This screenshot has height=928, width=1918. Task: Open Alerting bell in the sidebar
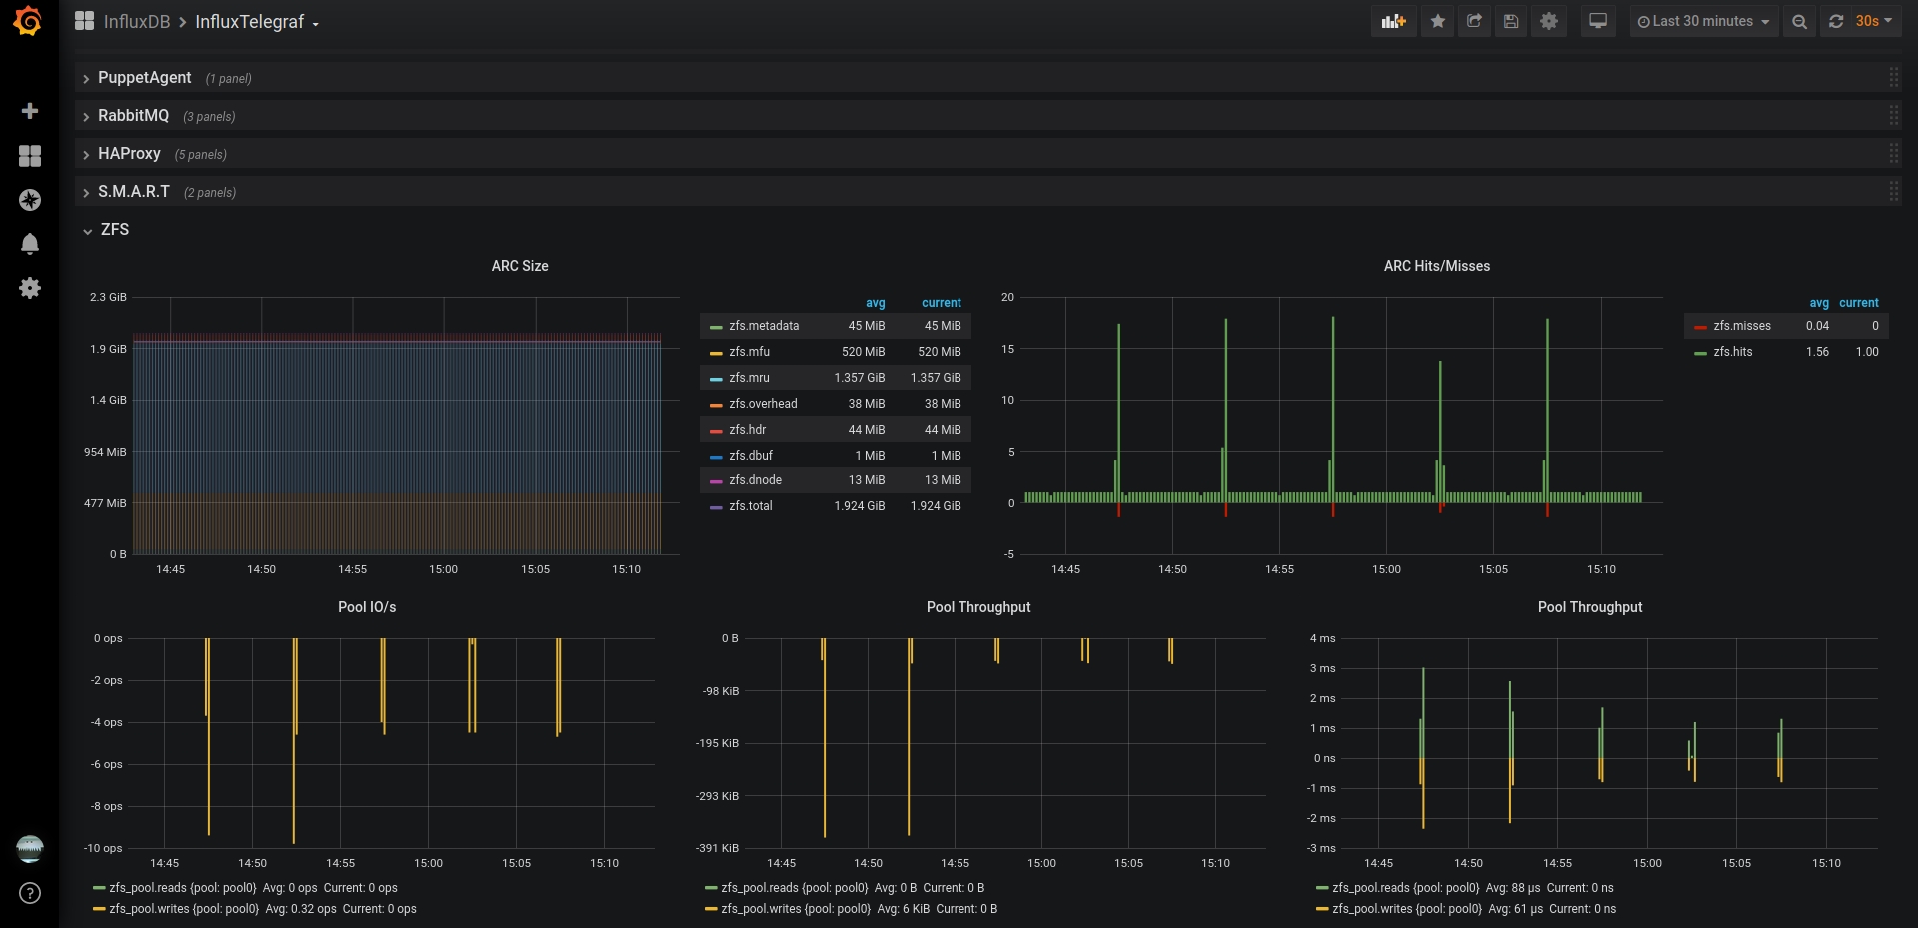click(x=30, y=244)
